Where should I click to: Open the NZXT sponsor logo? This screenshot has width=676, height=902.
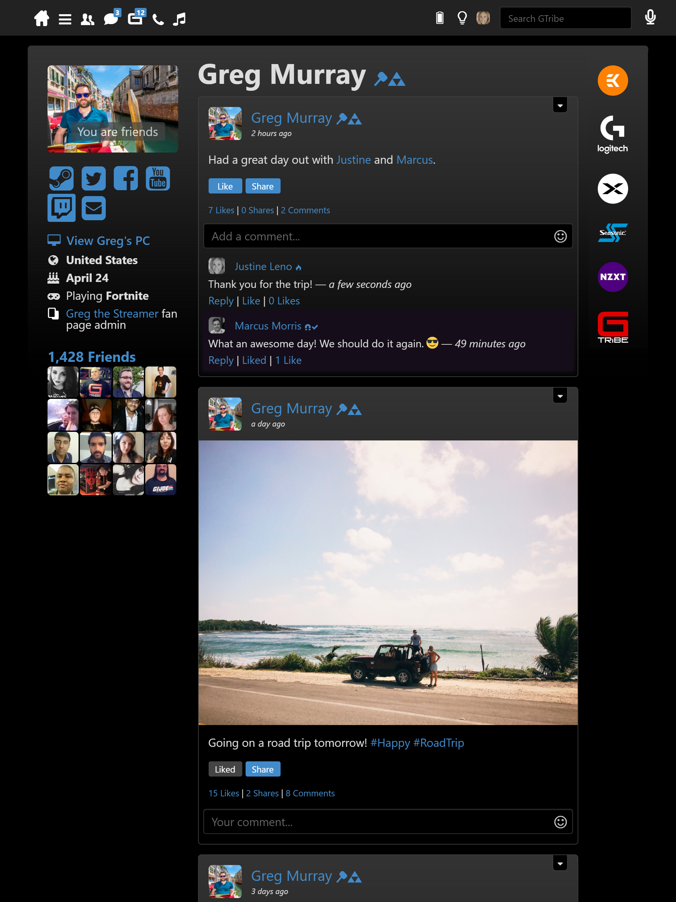[612, 277]
